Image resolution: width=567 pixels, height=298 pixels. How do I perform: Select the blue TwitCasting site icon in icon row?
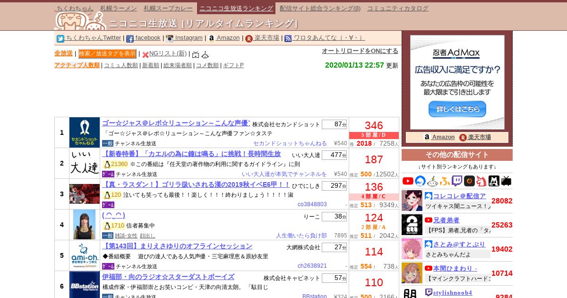(420, 181)
